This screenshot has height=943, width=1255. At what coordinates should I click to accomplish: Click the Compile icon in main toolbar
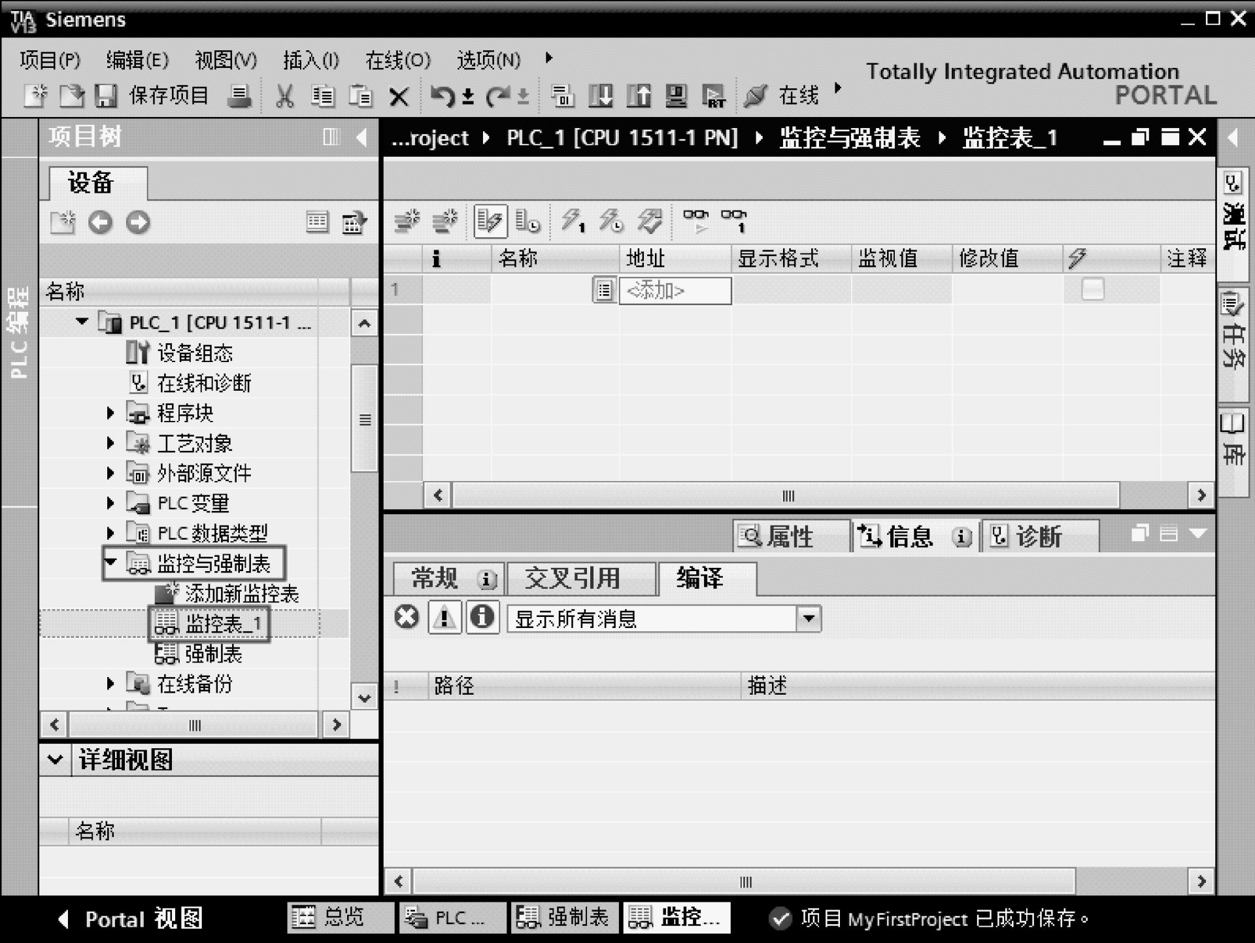(562, 97)
